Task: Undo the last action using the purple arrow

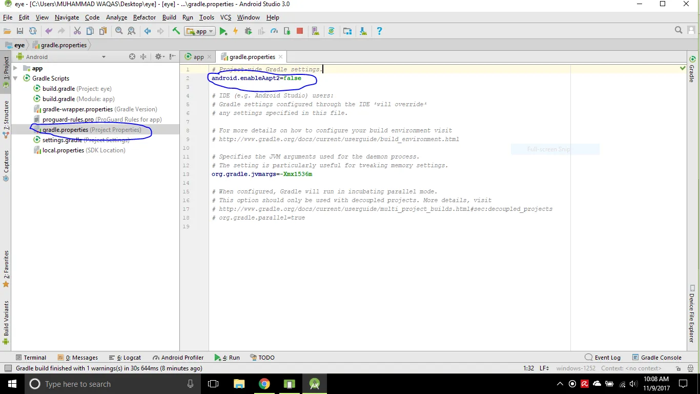Action: click(49, 31)
